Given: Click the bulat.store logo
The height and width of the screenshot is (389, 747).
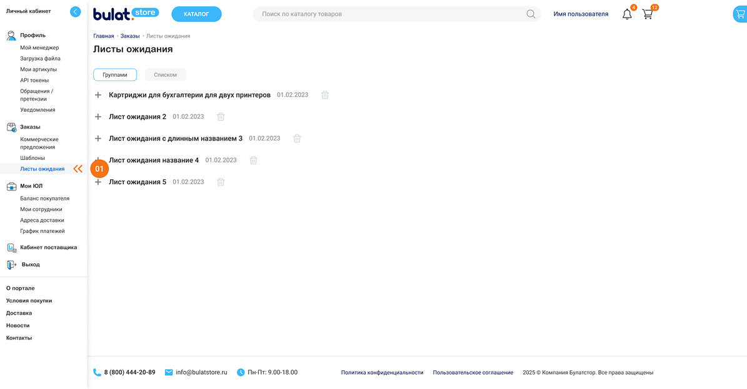Looking at the screenshot, I should [126, 14].
